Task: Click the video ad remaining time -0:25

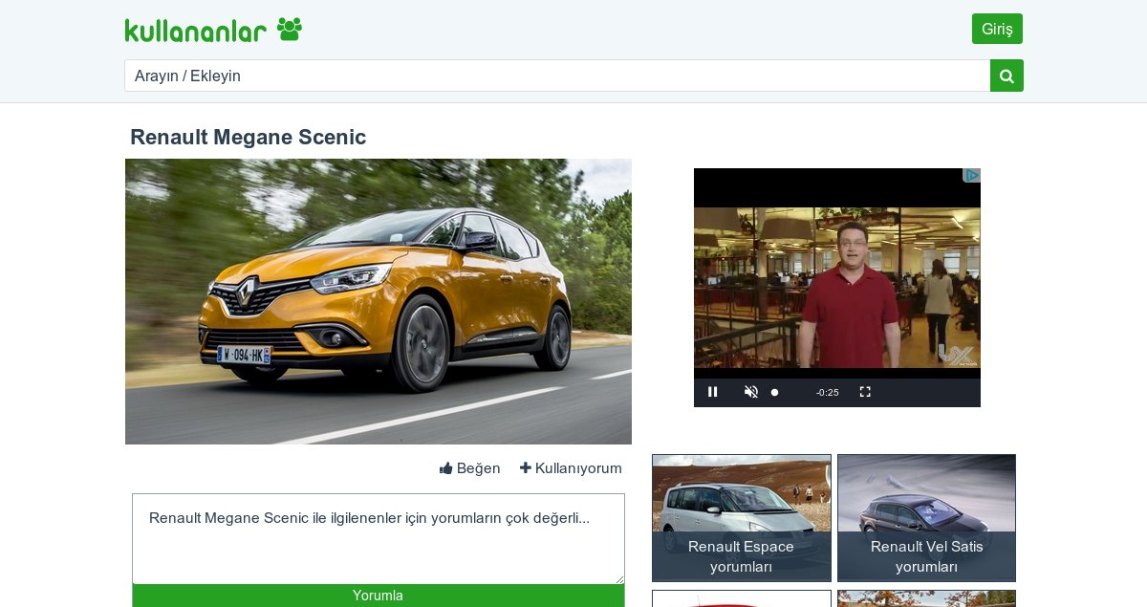Action: pos(828,393)
